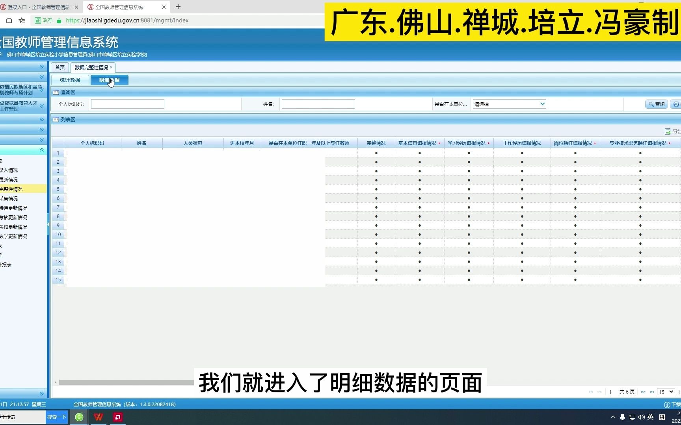This screenshot has height=425, width=681.
Task: Close the 数据完整性情况 tab
Action: pos(111,67)
